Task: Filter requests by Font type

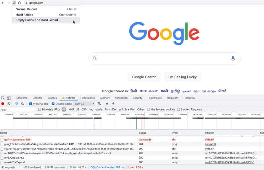Action: 107,109
